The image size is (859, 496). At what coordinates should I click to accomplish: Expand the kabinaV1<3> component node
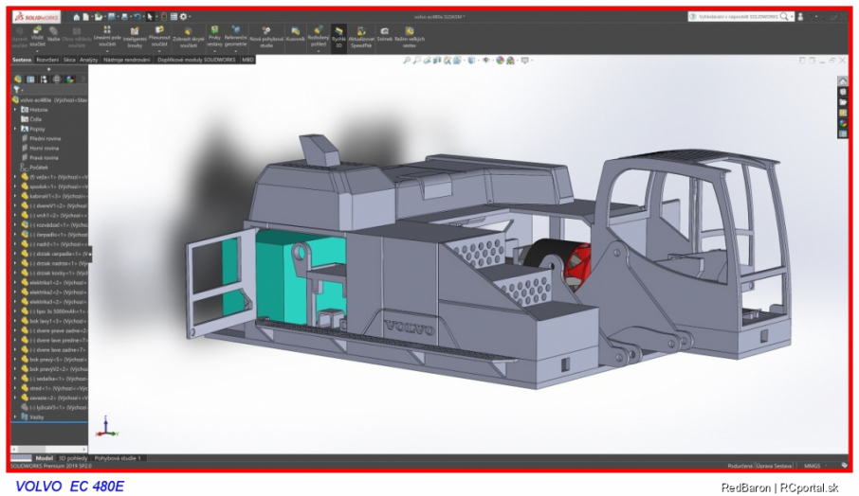[15, 196]
